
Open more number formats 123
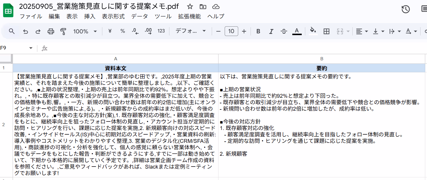(x=161, y=31)
